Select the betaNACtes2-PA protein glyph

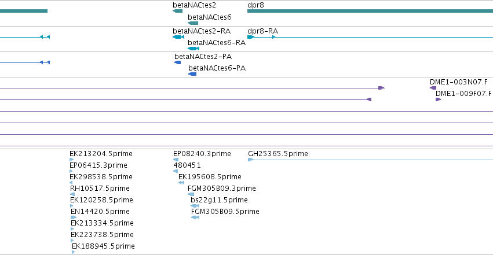click(178, 62)
